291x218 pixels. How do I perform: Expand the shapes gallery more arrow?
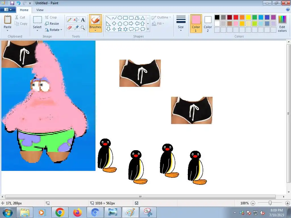point(148,29)
